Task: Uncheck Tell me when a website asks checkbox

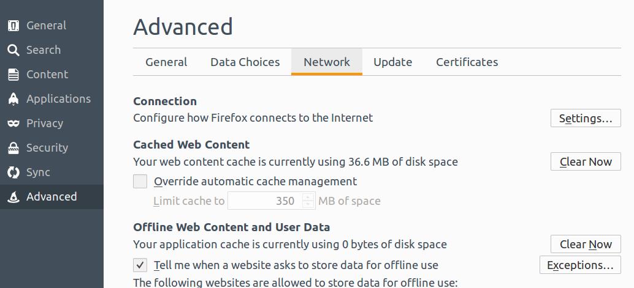Action: pyautogui.click(x=140, y=265)
